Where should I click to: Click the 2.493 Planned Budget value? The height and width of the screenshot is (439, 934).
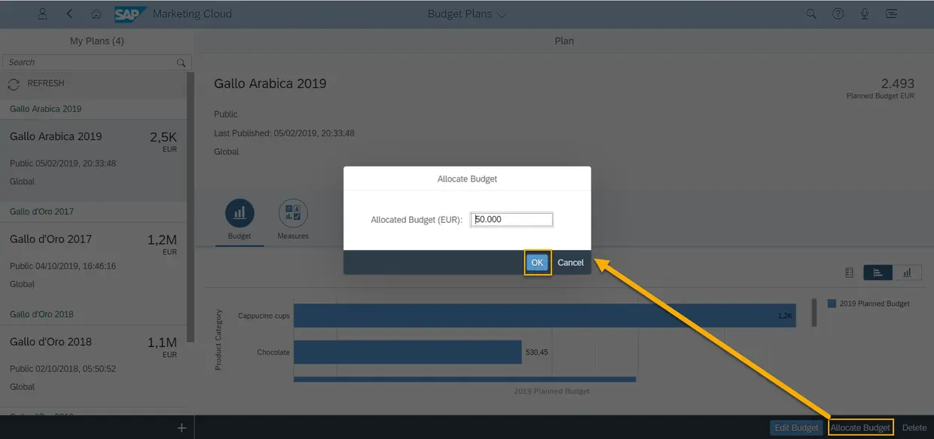click(897, 84)
